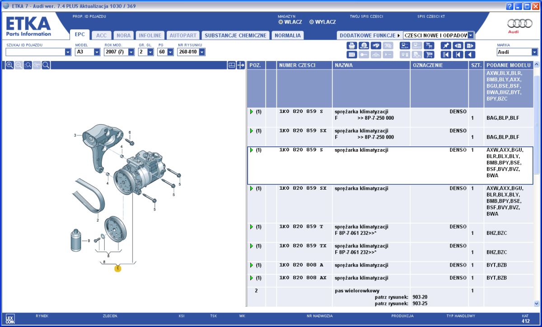
Task: Click the plain magnifier icon
Action: coord(46,65)
